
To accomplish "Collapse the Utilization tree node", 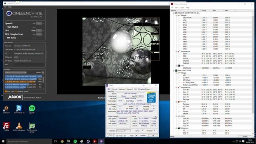I will tap(176, 128).
